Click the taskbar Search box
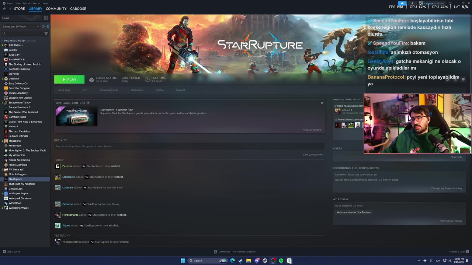The width and height of the screenshot is (472, 265). (x=208, y=261)
